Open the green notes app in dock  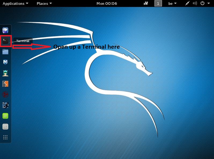pos(5,116)
